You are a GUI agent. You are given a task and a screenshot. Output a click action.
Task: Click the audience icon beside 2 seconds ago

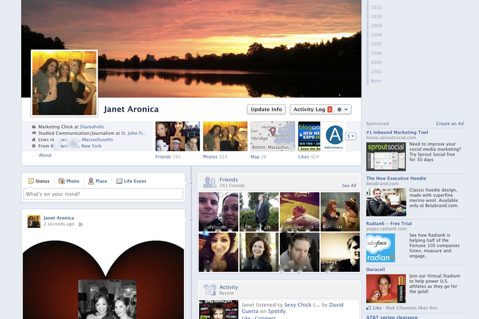coord(81,224)
